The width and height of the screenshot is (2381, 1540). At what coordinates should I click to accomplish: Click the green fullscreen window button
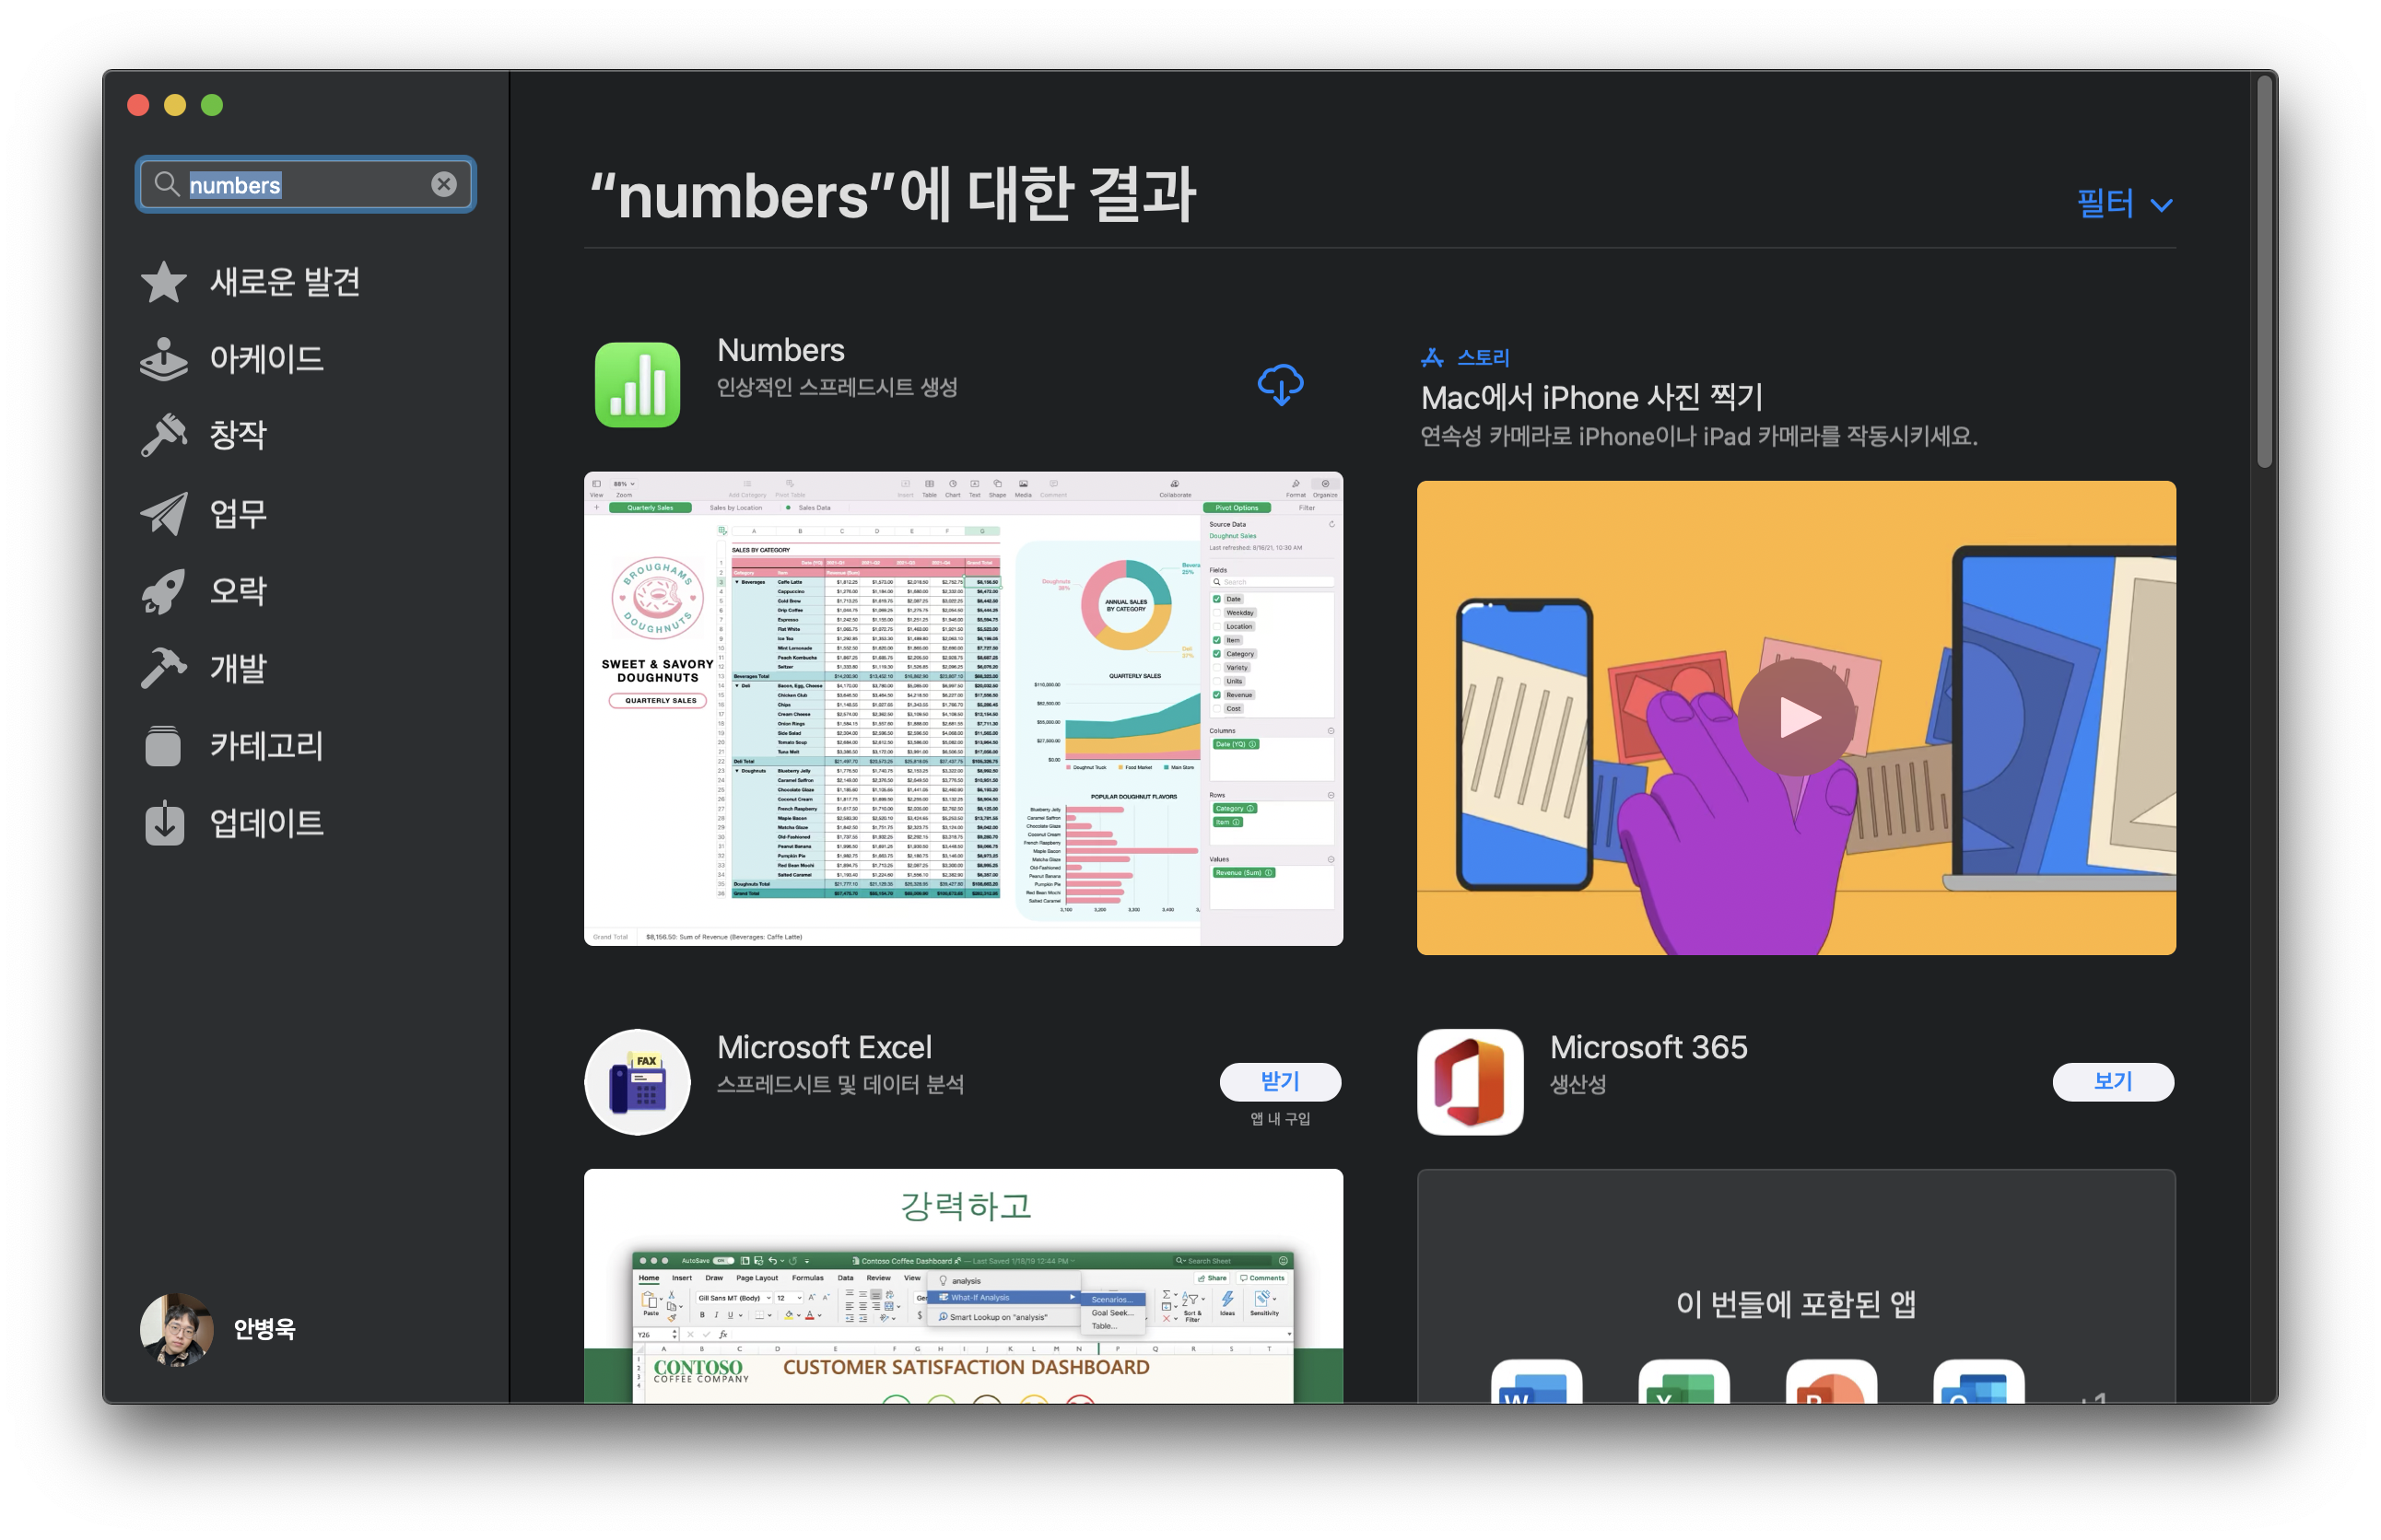coord(212,105)
